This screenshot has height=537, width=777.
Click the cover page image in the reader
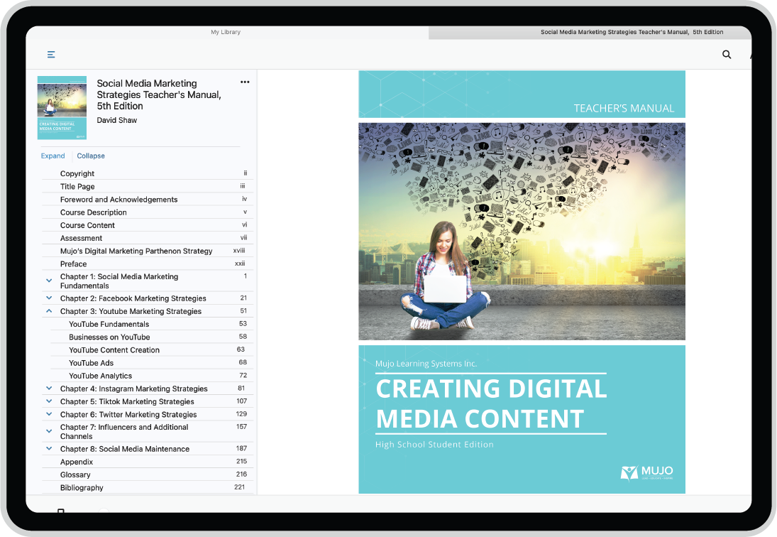click(522, 281)
